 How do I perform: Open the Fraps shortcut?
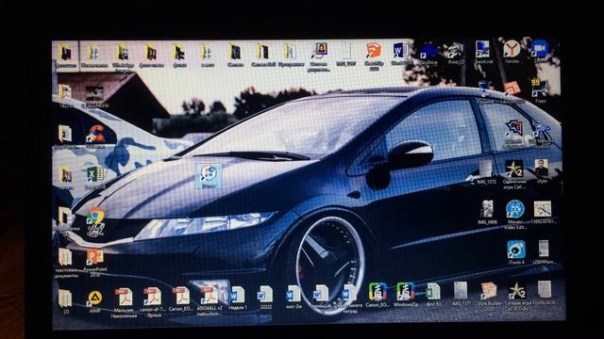pos(540,91)
